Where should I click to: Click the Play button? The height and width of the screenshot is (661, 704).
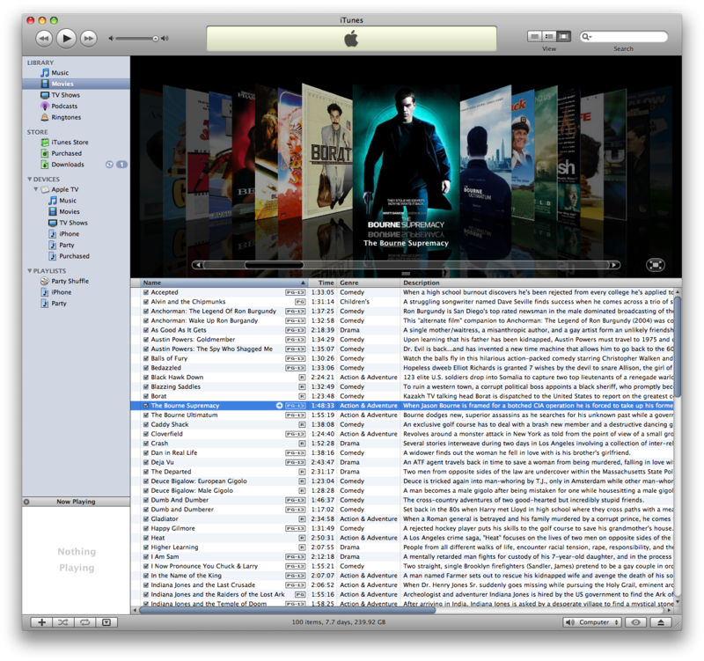tap(67, 38)
